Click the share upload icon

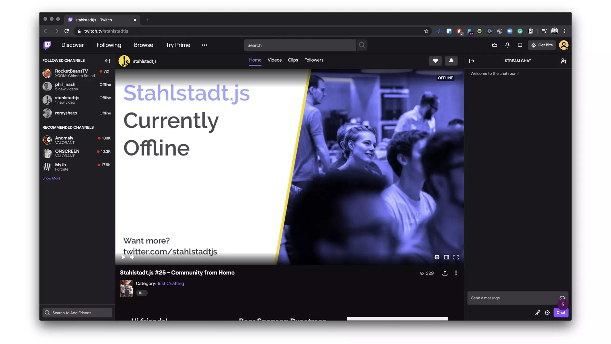(x=445, y=273)
